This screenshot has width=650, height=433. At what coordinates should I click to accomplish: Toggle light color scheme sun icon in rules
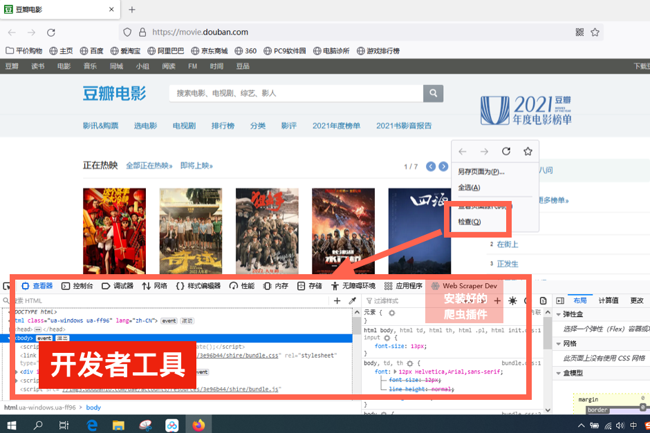512,301
